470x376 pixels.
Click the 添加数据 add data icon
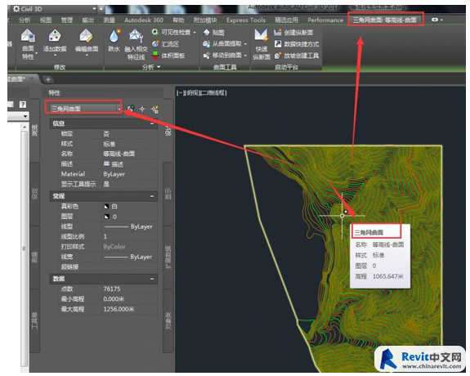click(55, 37)
